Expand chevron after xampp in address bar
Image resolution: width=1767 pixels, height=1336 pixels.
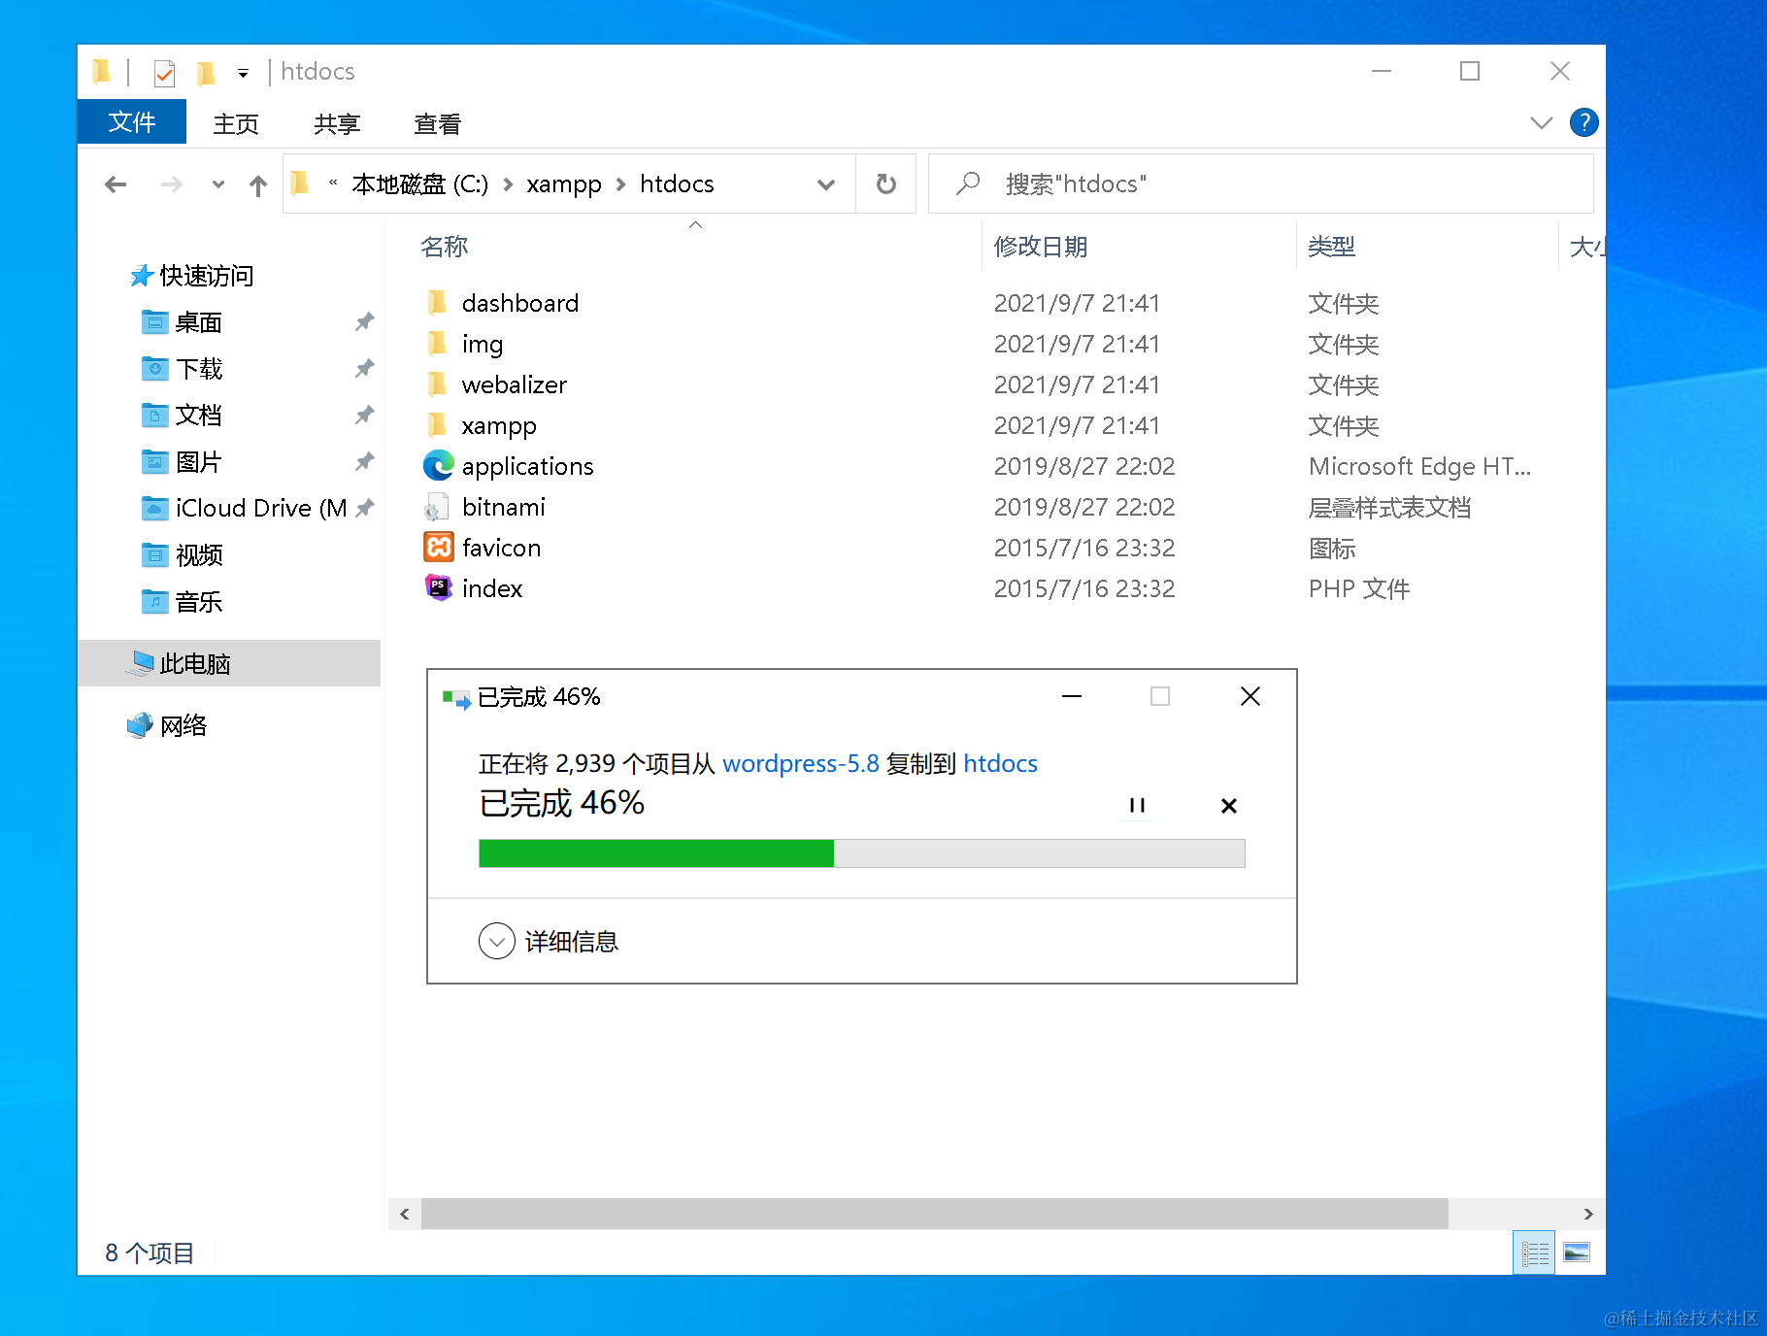(620, 184)
